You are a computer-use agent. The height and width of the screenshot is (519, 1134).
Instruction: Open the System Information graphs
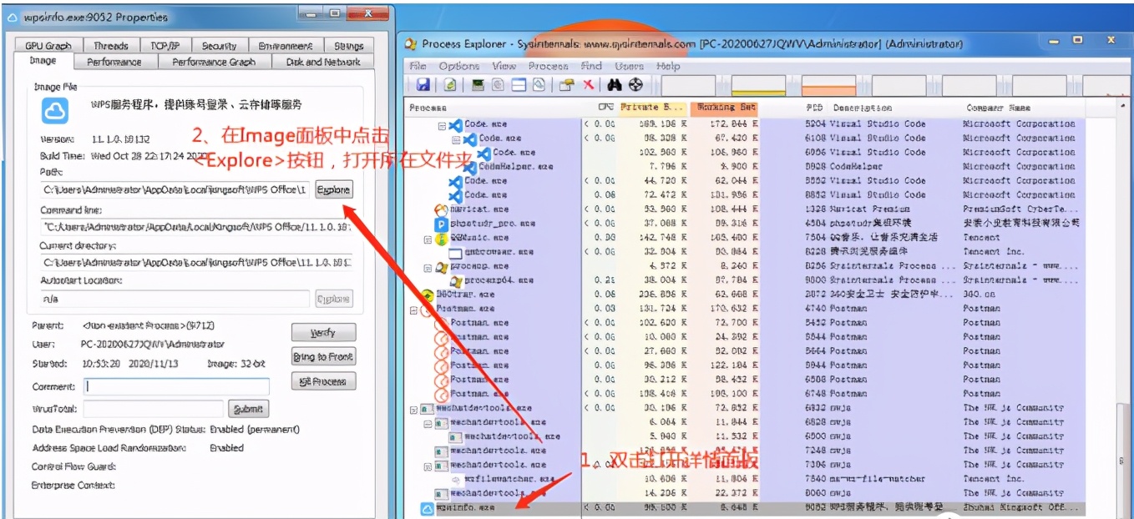click(x=478, y=84)
